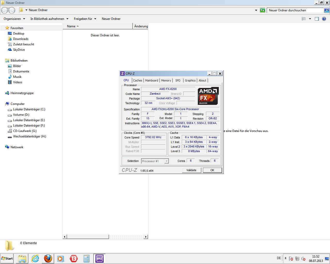Open the Graphics tab in CPU-Z

[190, 80]
